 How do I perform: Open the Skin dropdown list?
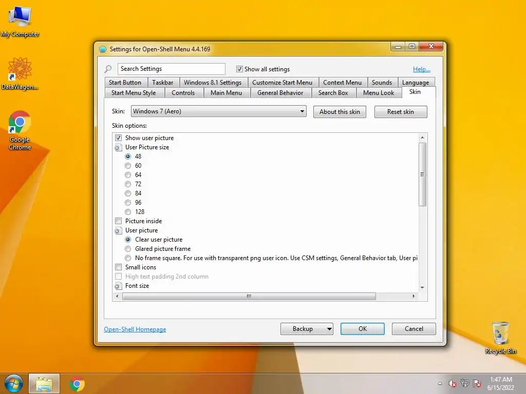[x=218, y=111]
